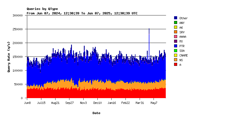Click the 'Jan16' date label
The height and width of the screenshot is (124, 236).
pos(112,103)
